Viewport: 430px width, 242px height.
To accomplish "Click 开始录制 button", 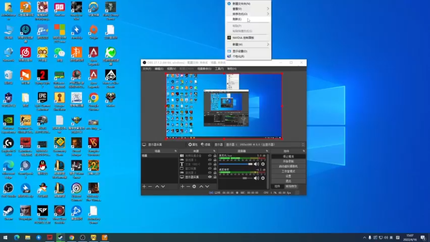I will [x=288, y=161].
